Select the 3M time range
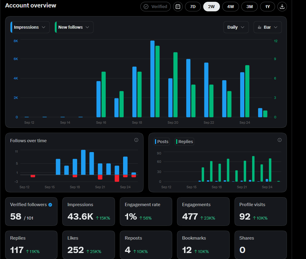 249,7
